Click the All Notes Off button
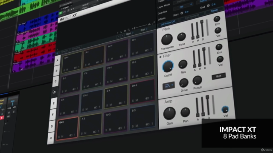Screen dimensions: 273x153 click(x=168, y=23)
